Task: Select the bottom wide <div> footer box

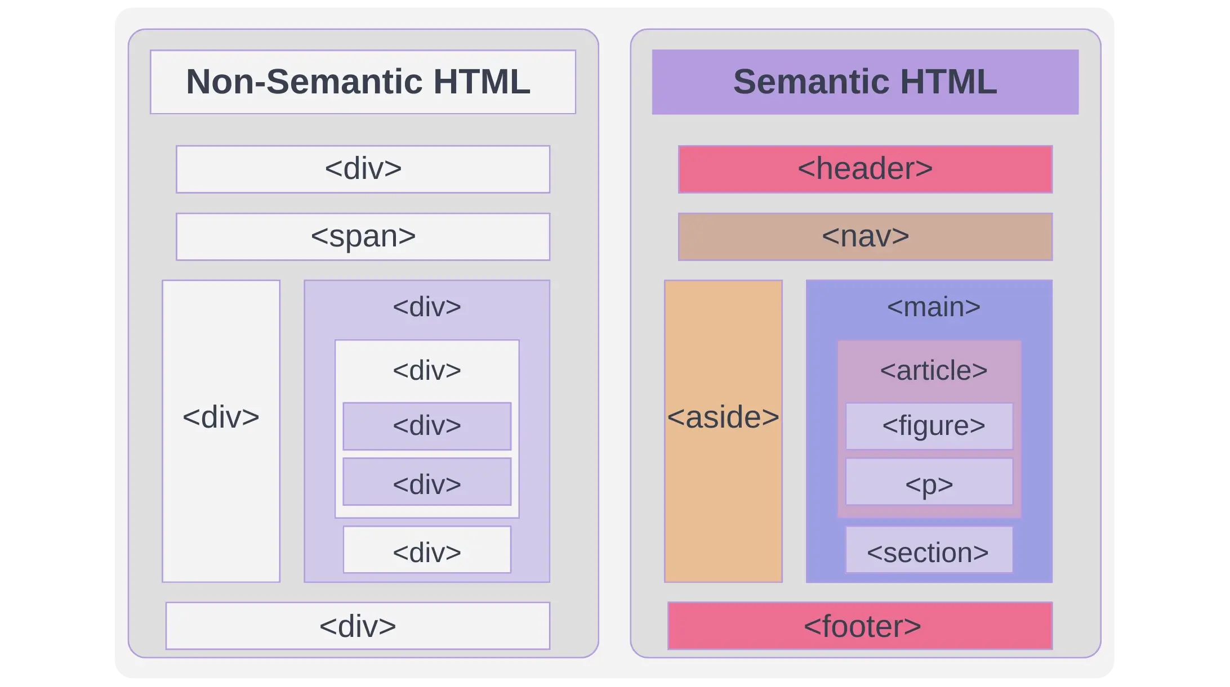Action: [x=358, y=626]
